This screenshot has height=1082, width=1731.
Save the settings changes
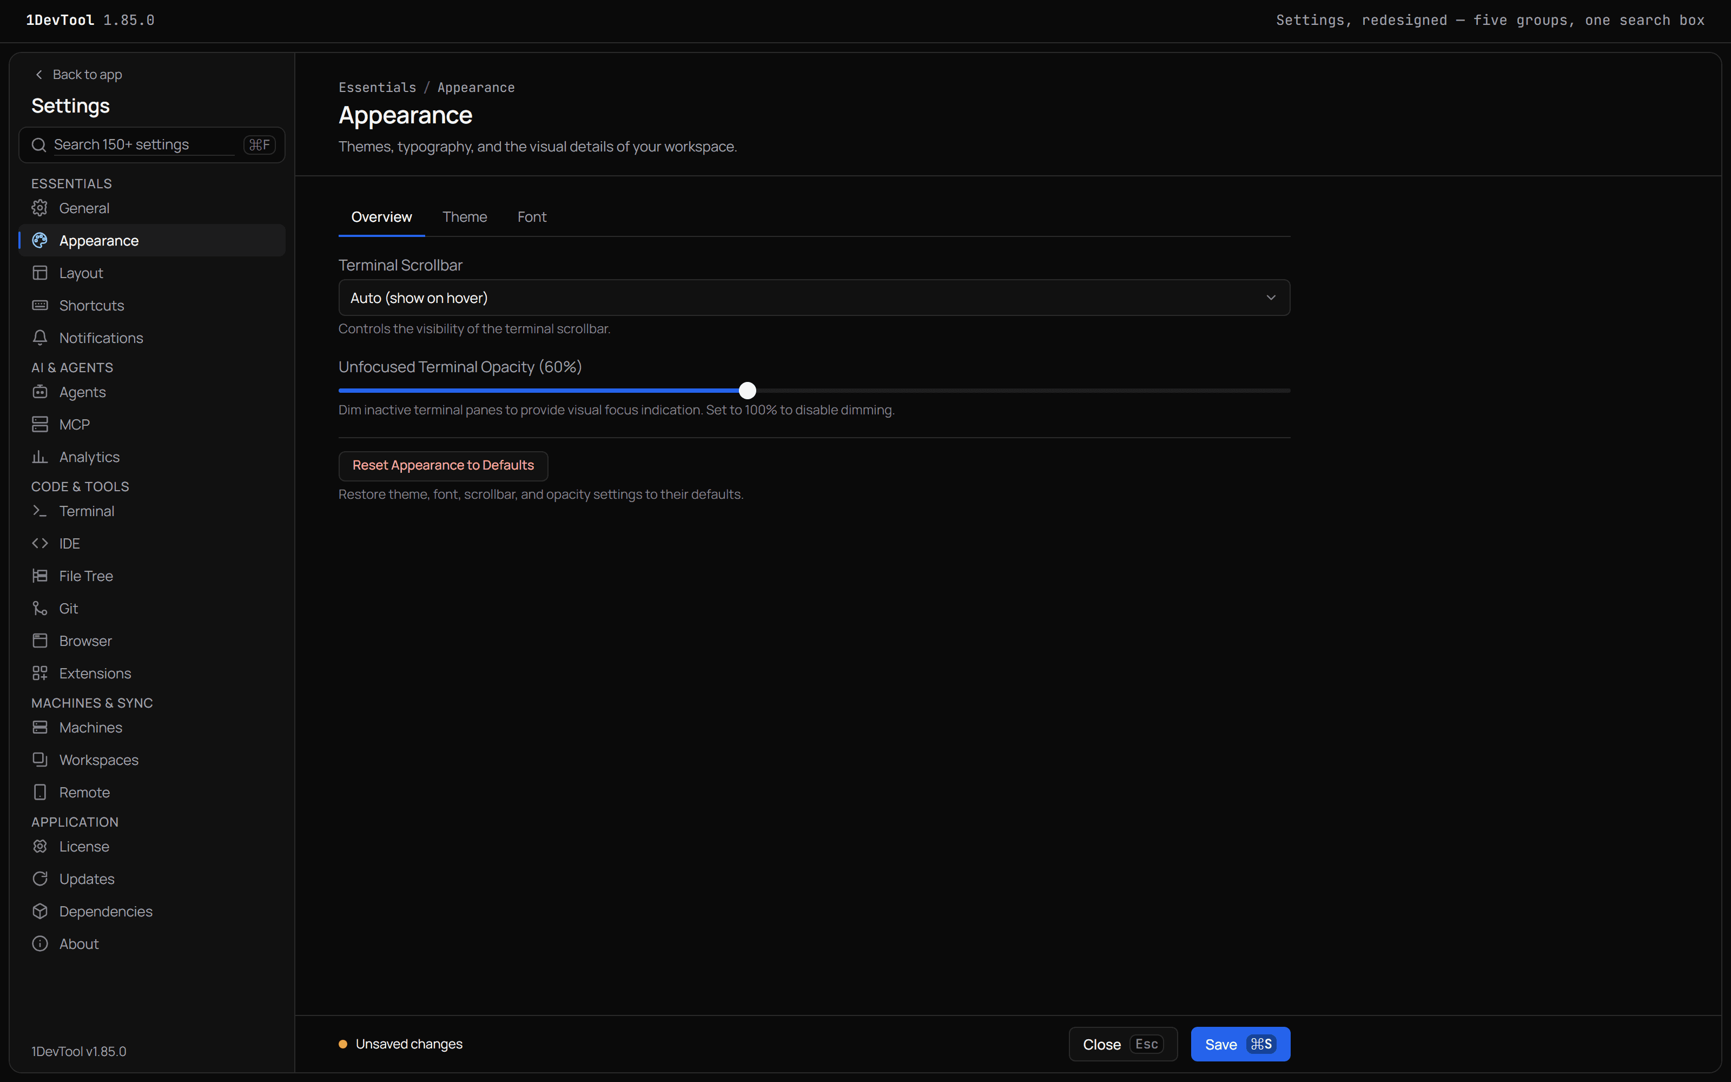pos(1240,1044)
